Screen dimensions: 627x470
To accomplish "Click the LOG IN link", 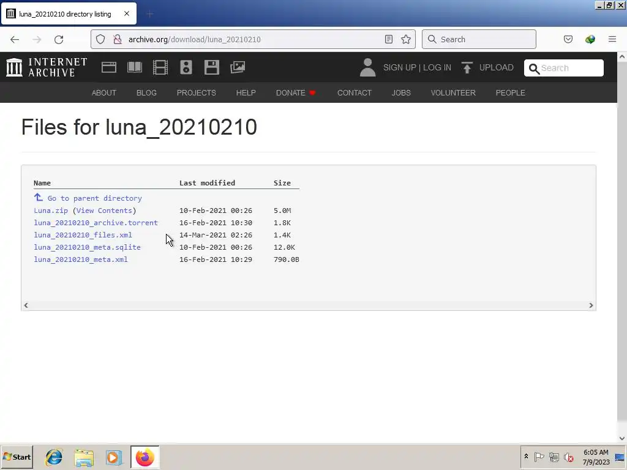I will [x=437, y=67].
